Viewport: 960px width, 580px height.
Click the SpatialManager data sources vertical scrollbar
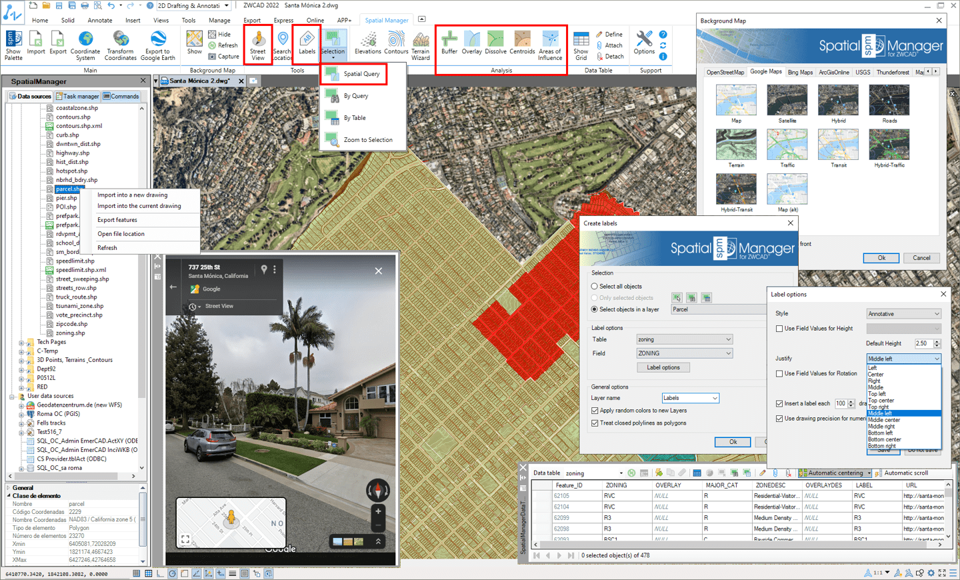pos(141,287)
